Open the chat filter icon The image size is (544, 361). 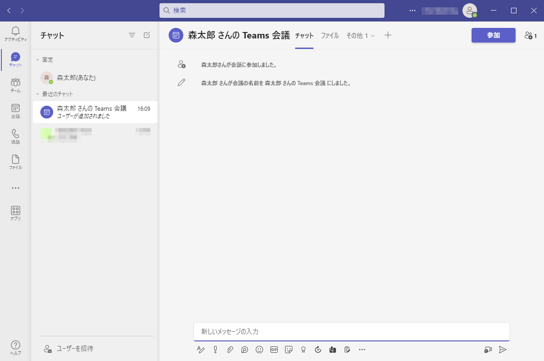(x=132, y=35)
